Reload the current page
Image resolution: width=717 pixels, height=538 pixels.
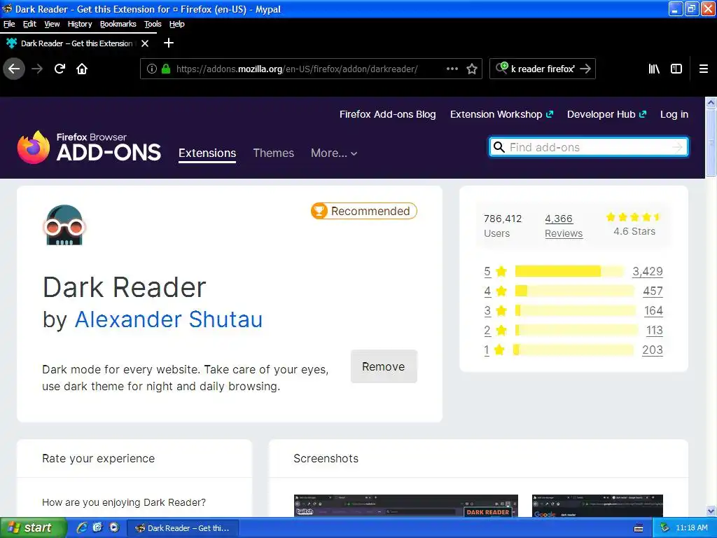click(x=60, y=69)
